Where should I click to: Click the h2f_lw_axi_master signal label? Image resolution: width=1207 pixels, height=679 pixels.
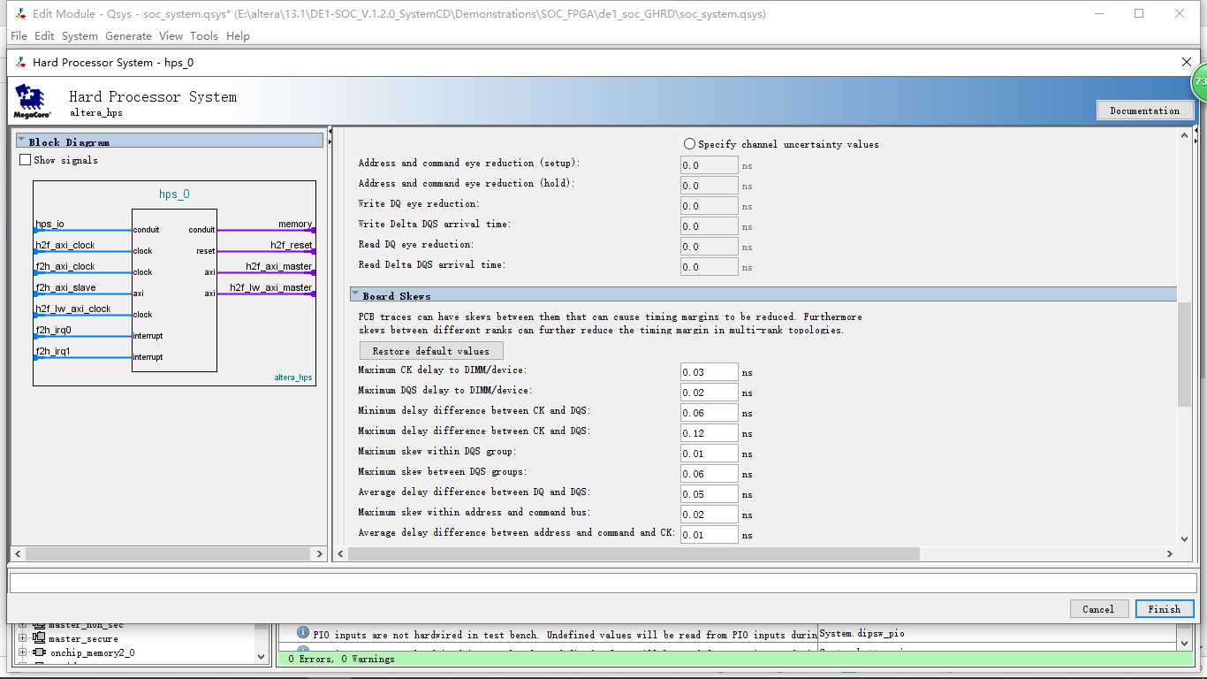tap(271, 288)
